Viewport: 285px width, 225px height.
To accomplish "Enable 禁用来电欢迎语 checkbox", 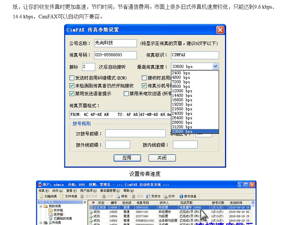I will tap(126, 94).
